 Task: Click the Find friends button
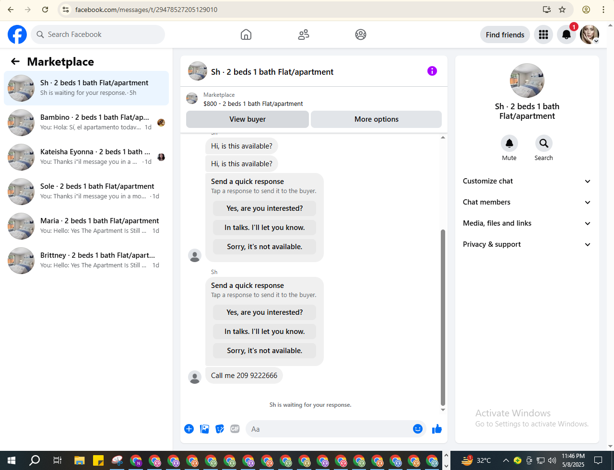(505, 34)
